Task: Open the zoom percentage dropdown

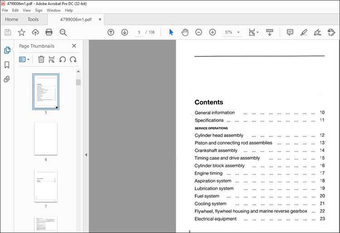Action: [238, 32]
